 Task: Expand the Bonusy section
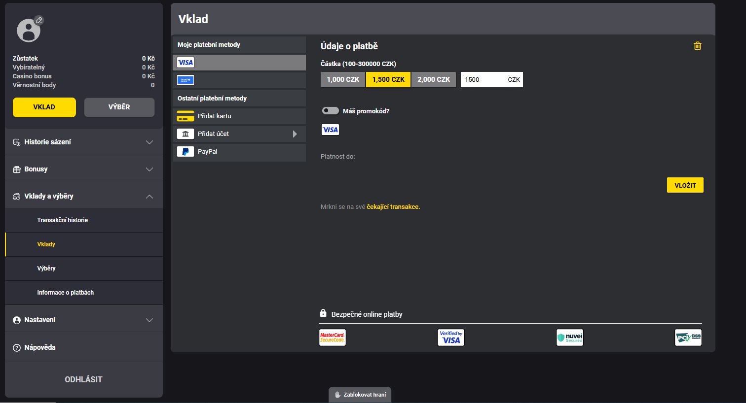[x=84, y=169]
